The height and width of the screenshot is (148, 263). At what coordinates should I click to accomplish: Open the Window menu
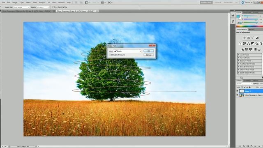pyautogui.click(x=61, y=2)
